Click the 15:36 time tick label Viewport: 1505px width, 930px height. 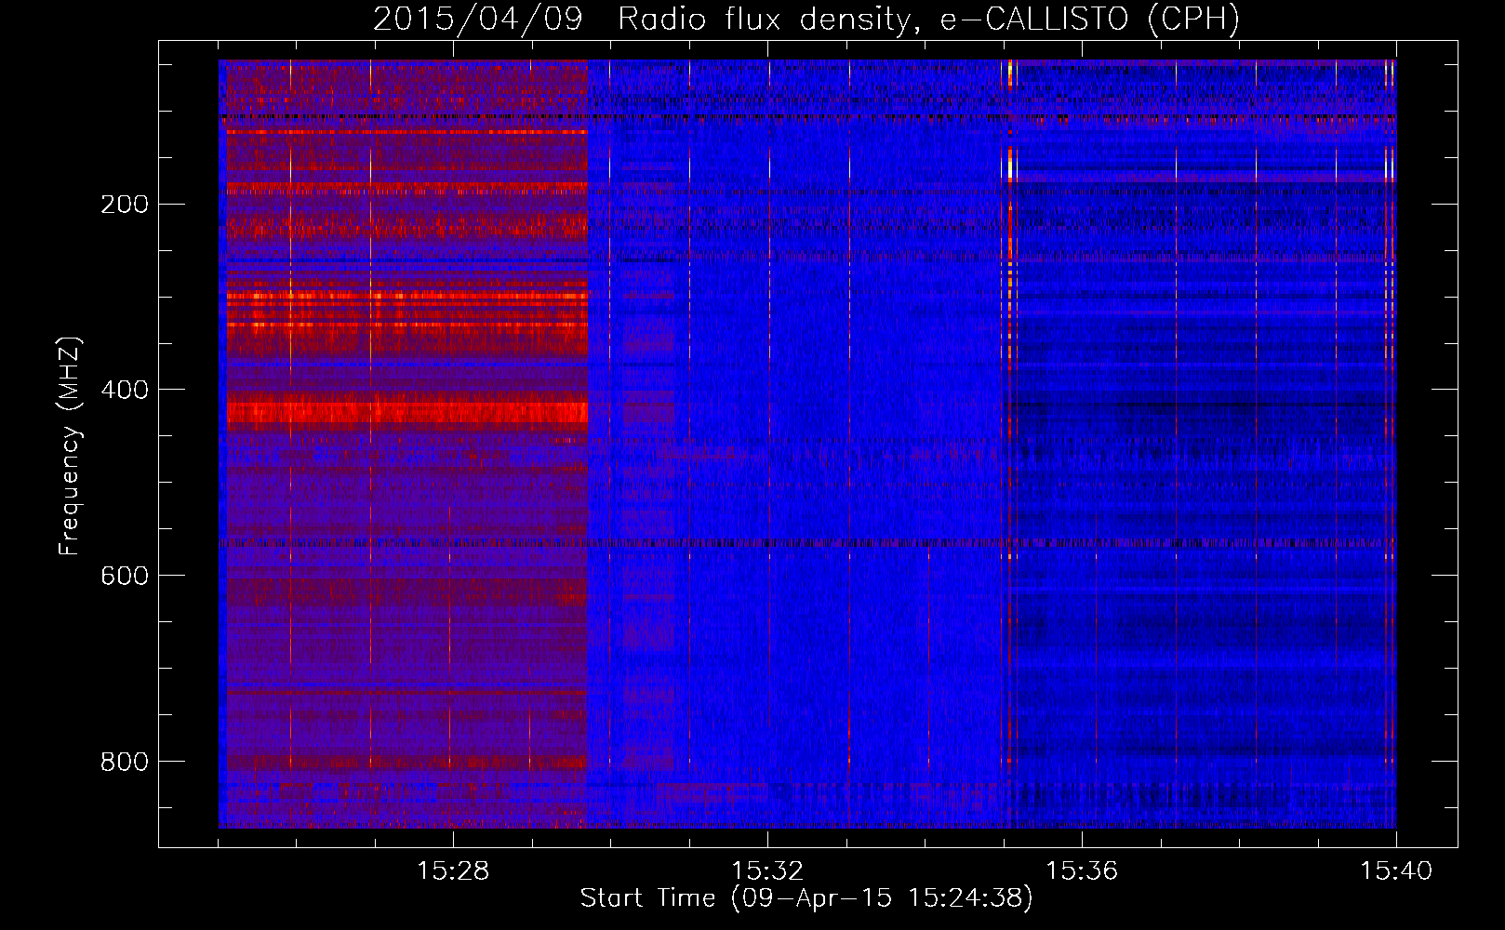click(x=1082, y=871)
